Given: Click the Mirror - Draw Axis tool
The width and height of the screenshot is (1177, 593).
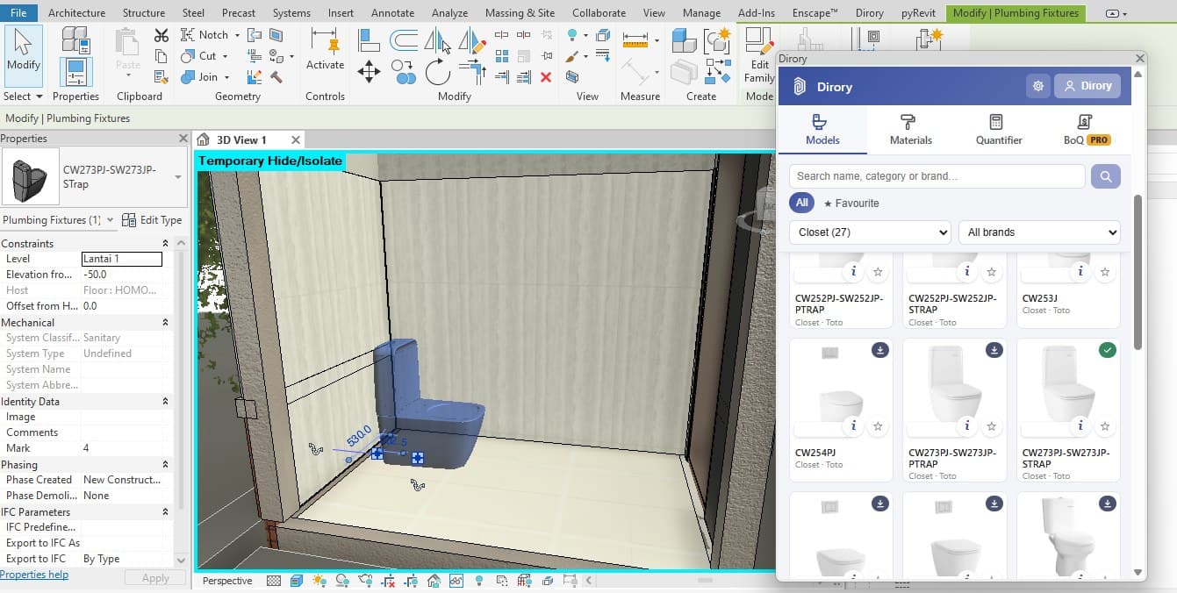Looking at the screenshot, I should click(x=472, y=39).
